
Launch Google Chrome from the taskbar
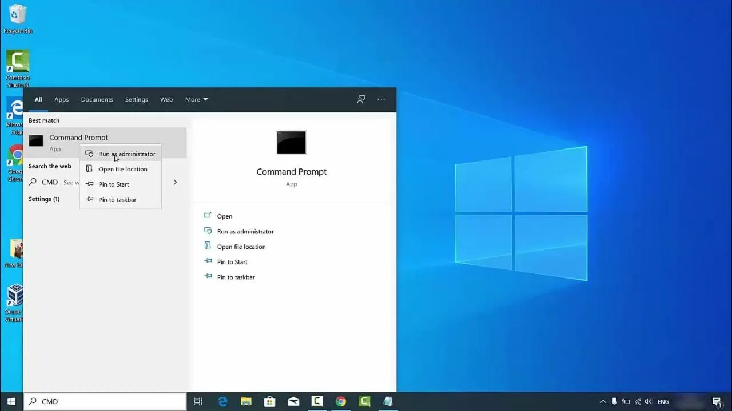click(341, 401)
